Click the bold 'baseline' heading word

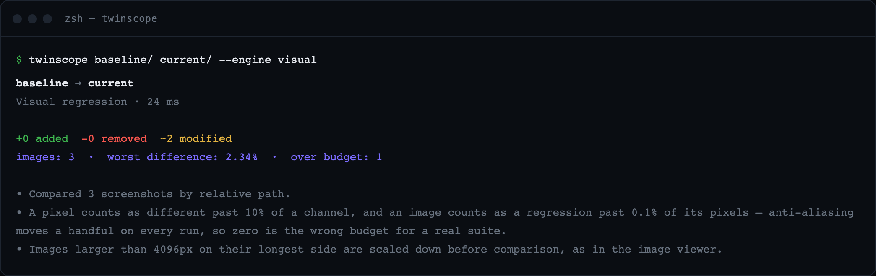point(42,83)
